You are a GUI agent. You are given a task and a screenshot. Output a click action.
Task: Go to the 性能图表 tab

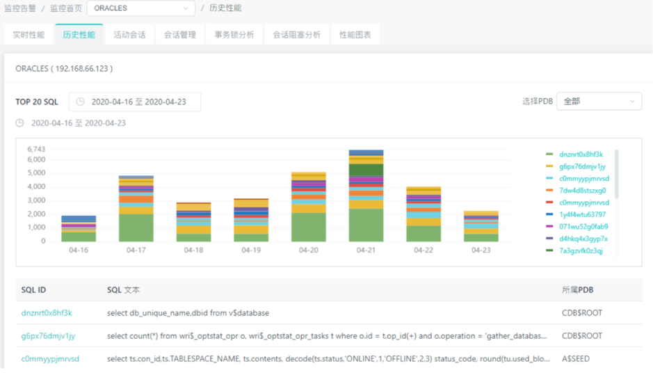(x=355, y=35)
